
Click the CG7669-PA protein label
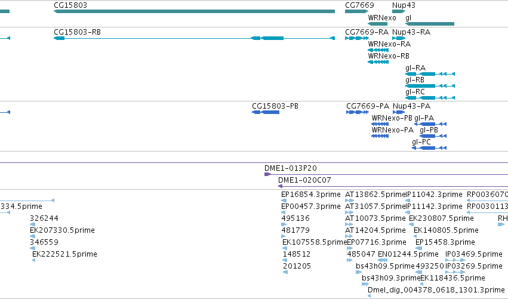click(367, 106)
